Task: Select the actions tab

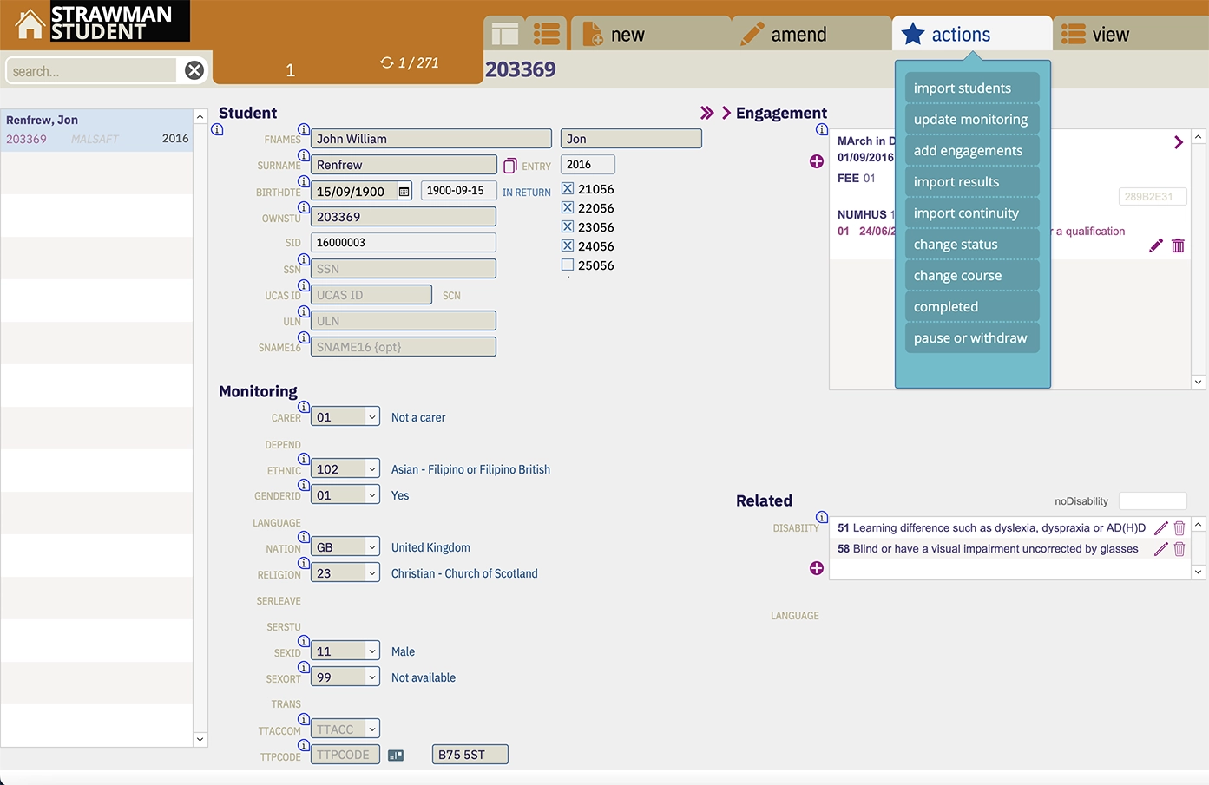Action: 972,34
